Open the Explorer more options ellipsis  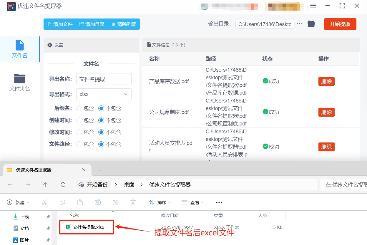tap(219, 202)
